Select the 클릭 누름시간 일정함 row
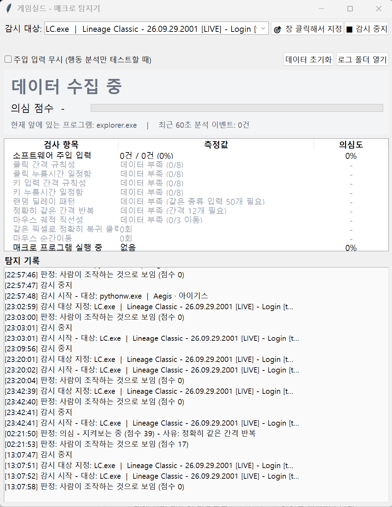The width and height of the screenshot is (392, 507). point(197,174)
